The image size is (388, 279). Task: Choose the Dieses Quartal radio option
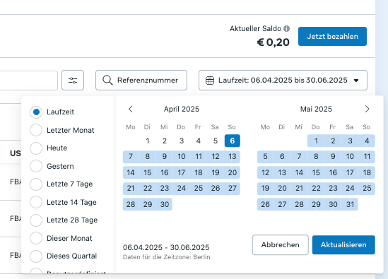point(36,256)
